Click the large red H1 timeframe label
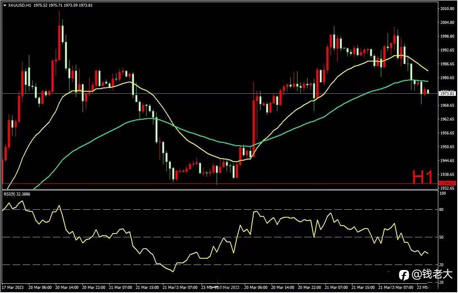 tap(422, 177)
